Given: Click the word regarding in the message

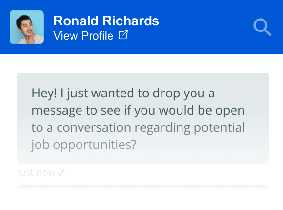Looking at the screenshot, I should pyautogui.click(x=162, y=128).
